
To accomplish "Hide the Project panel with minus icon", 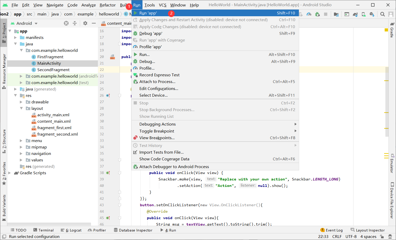I will tap(94, 23).
